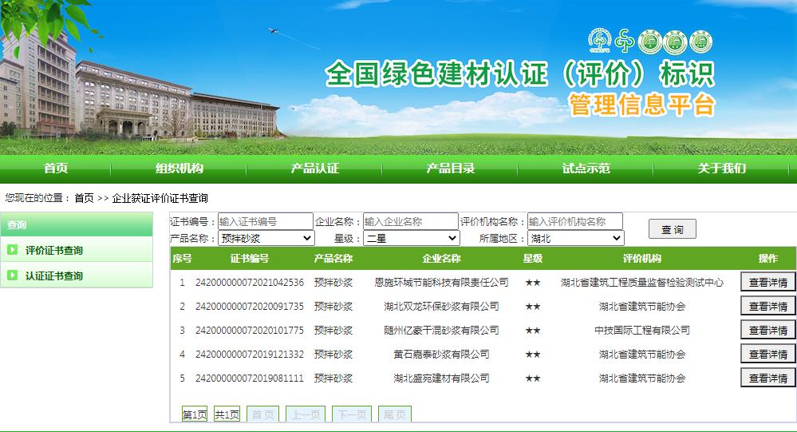797x432 pixels.
Task: Click into the 评价机构名称 text box
Action: pyautogui.click(x=574, y=221)
